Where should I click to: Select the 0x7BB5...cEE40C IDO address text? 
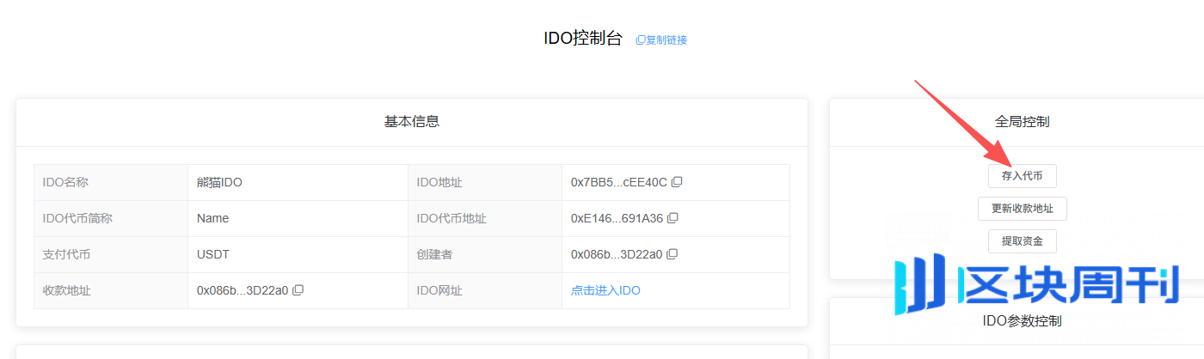point(618,182)
